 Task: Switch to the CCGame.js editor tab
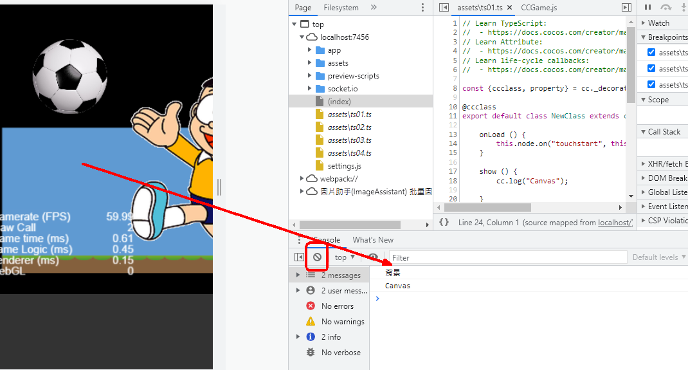[539, 8]
